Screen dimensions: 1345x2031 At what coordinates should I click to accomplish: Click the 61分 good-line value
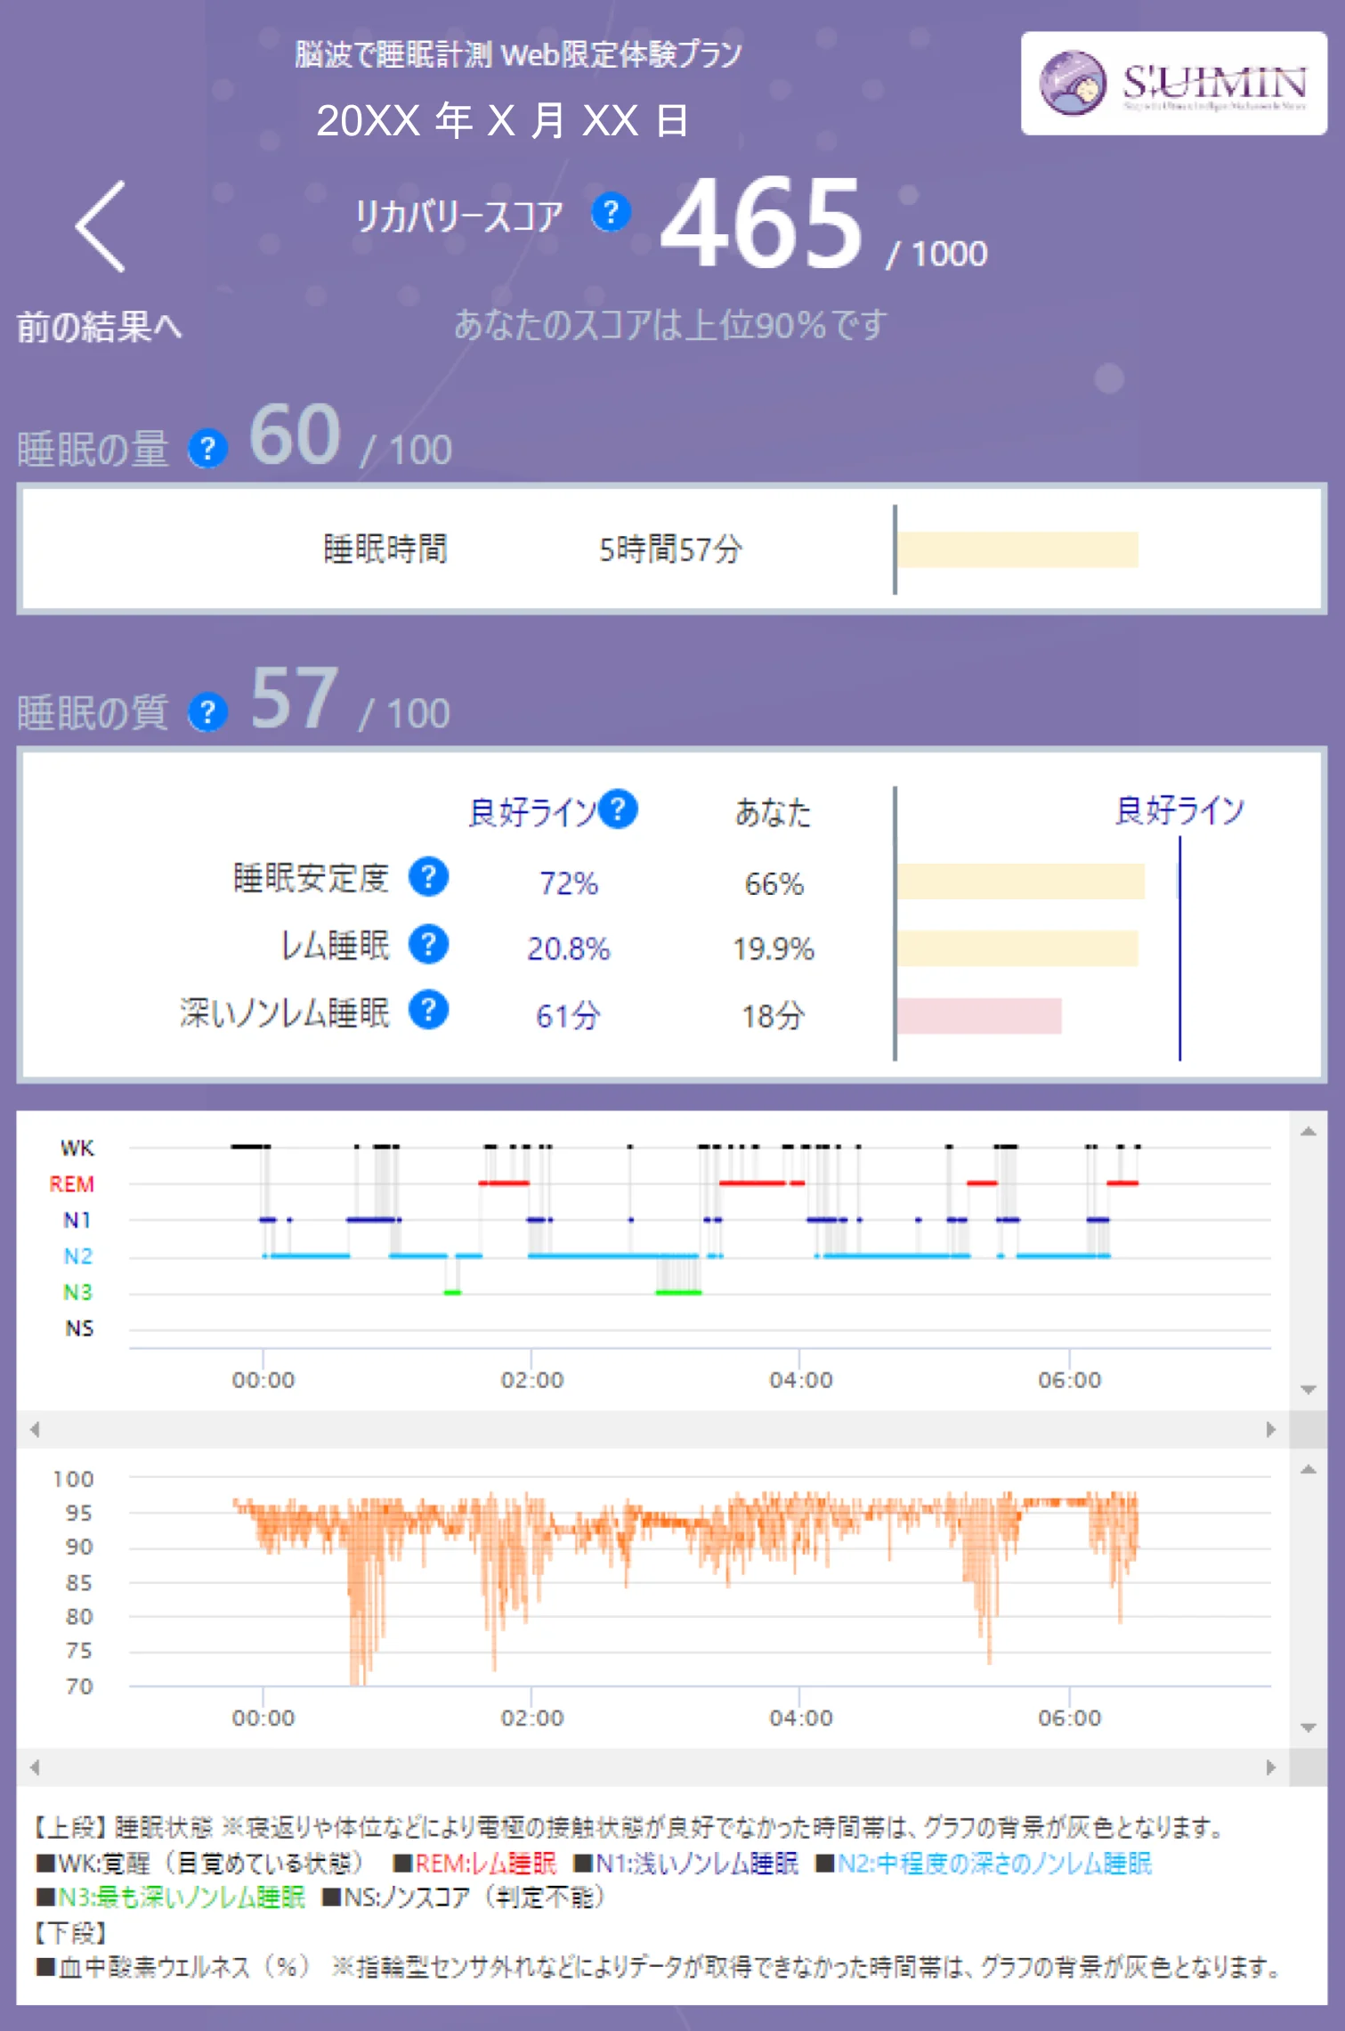coord(569,1016)
